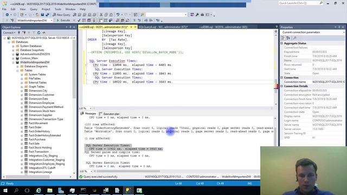The height and width of the screenshot is (195, 347).
Task: Click the Open File folder icon
Action: 37,15
